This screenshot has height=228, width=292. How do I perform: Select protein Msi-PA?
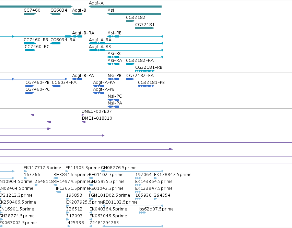click(x=114, y=107)
